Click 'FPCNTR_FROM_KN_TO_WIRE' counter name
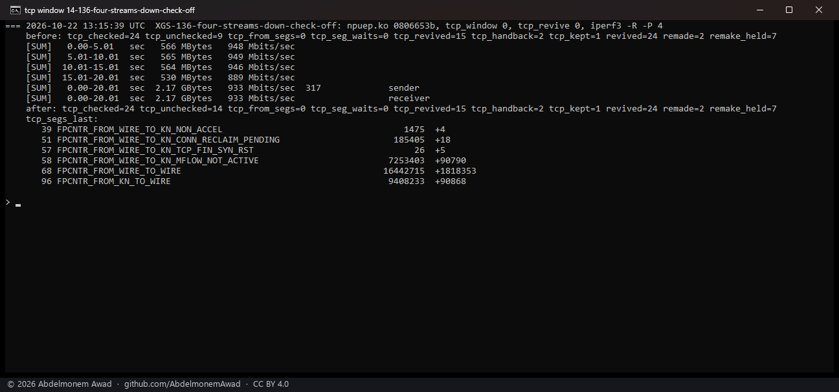This screenshot has width=839, height=392. (x=114, y=181)
